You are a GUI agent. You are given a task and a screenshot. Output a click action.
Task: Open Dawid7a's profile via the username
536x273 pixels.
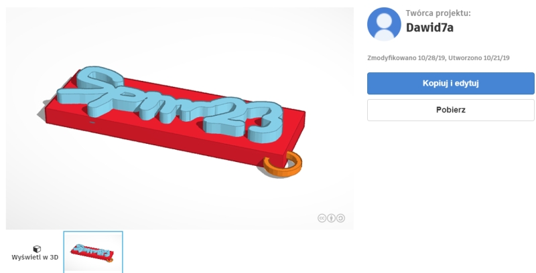pos(429,27)
